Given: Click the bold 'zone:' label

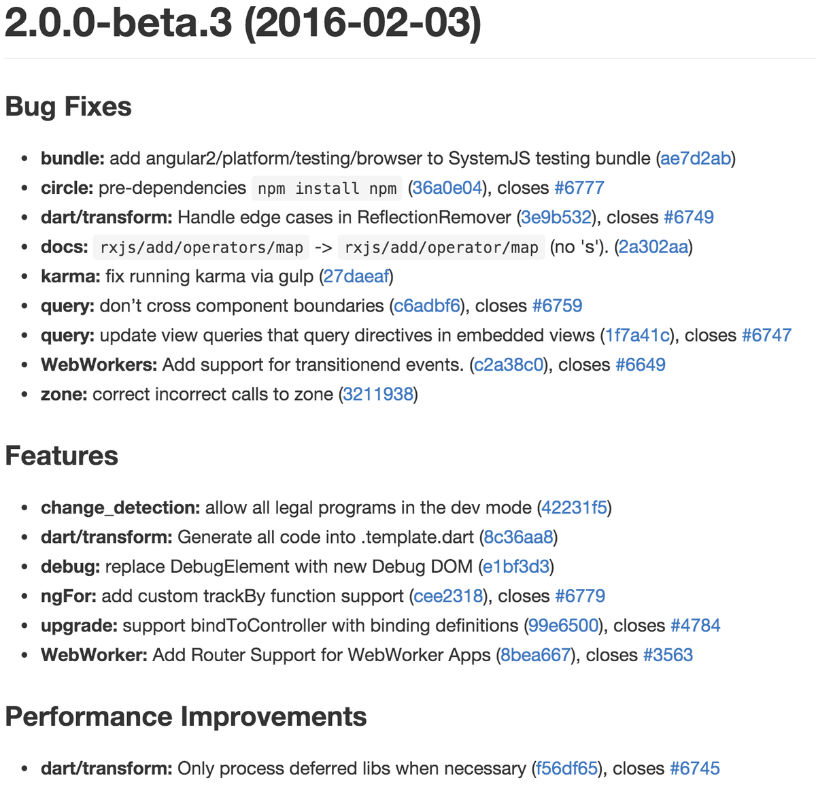Looking at the screenshot, I should click(x=64, y=395).
